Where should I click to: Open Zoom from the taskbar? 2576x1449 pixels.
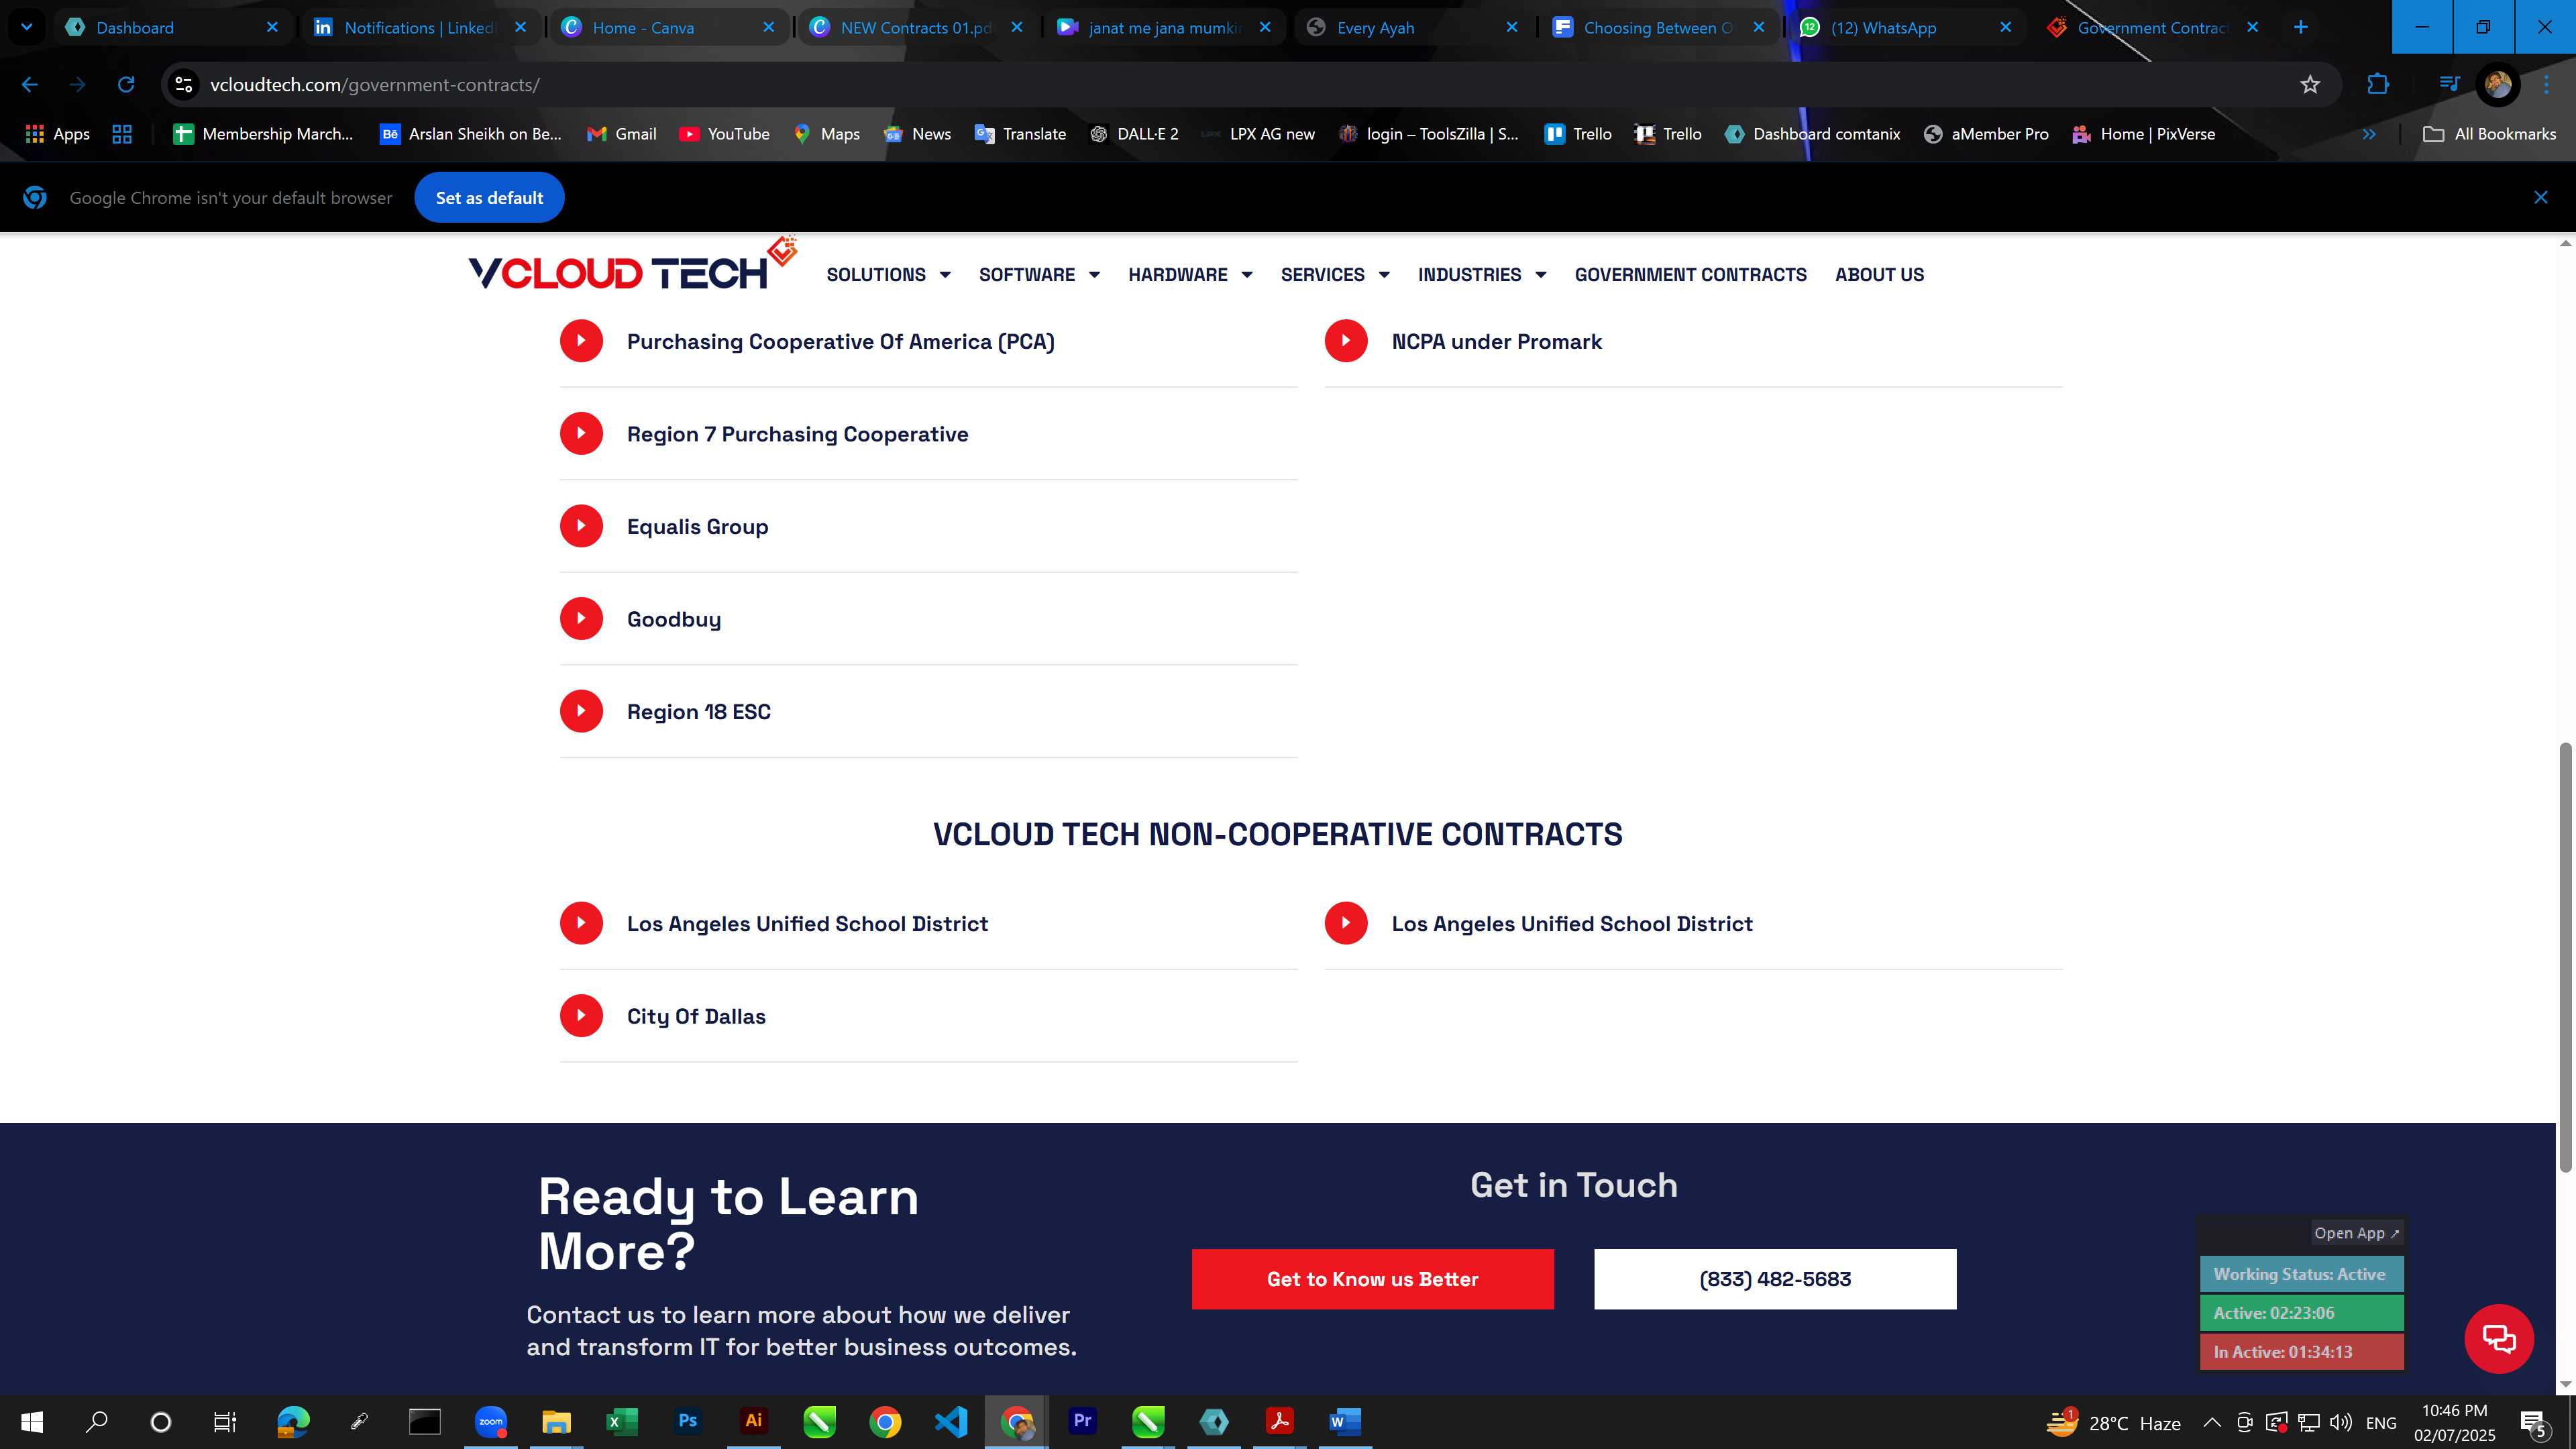(x=490, y=1421)
